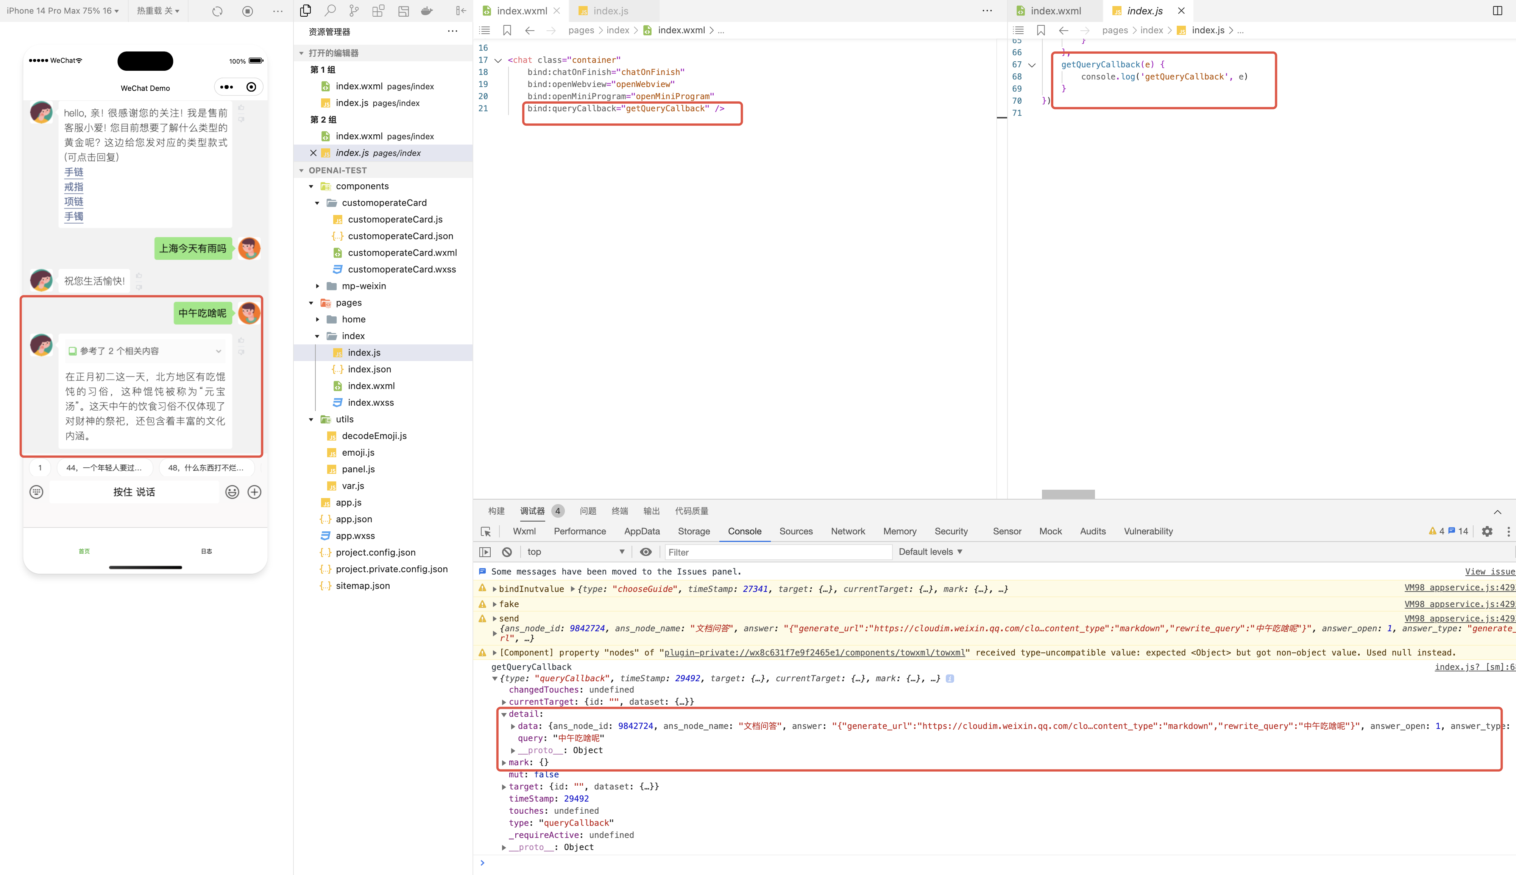Screen dimensions: 1516x875
Task: Click the clear console icon
Action: tap(507, 552)
